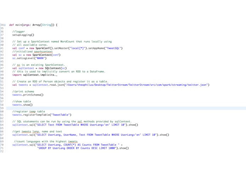Place cursor on the '//logger' comment
The image size is (246, 175).
(x=18, y=32)
